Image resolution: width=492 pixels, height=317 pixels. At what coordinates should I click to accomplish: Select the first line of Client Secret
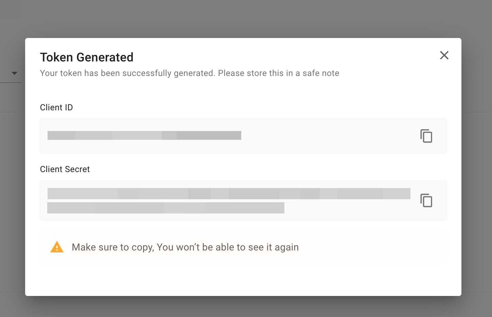pyautogui.click(x=229, y=193)
